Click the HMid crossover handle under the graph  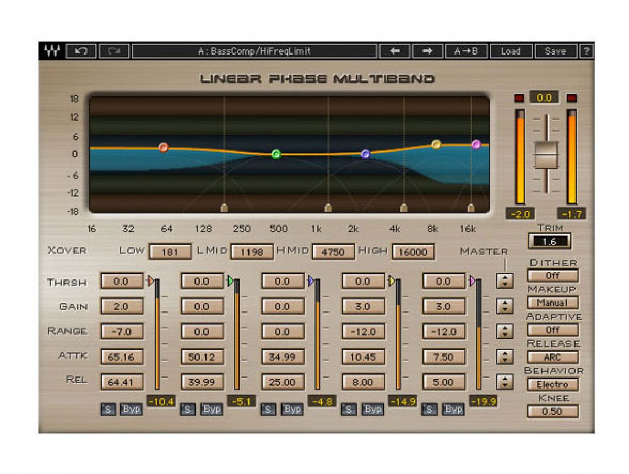coord(404,208)
